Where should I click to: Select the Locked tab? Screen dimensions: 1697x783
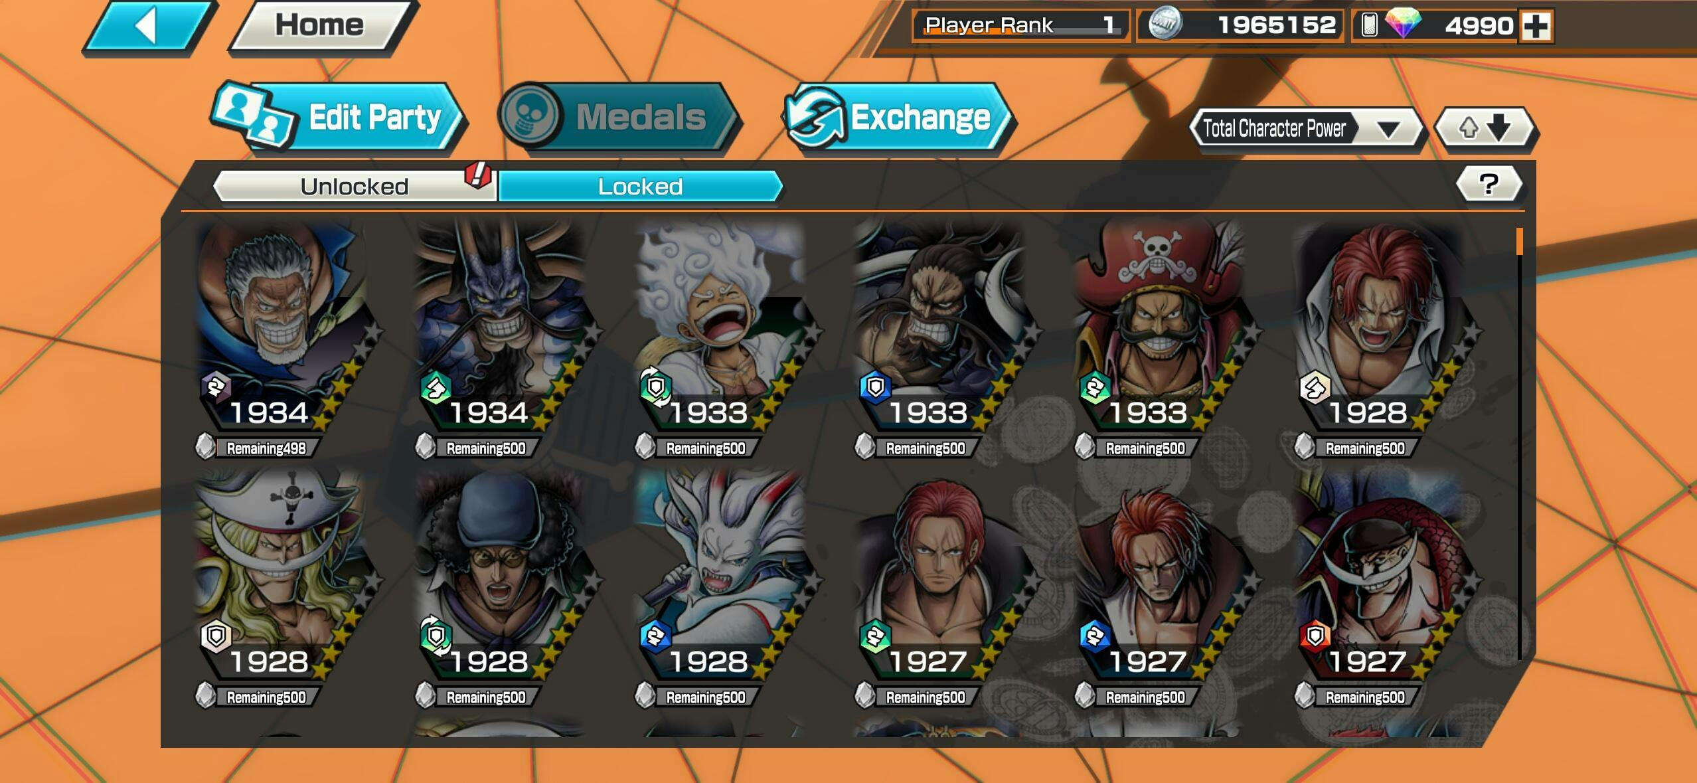pos(640,186)
